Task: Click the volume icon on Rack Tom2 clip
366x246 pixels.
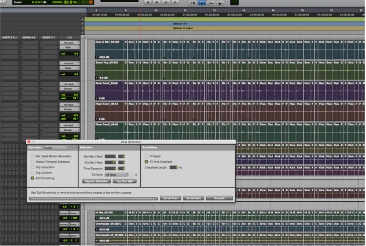Action: point(96,98)
